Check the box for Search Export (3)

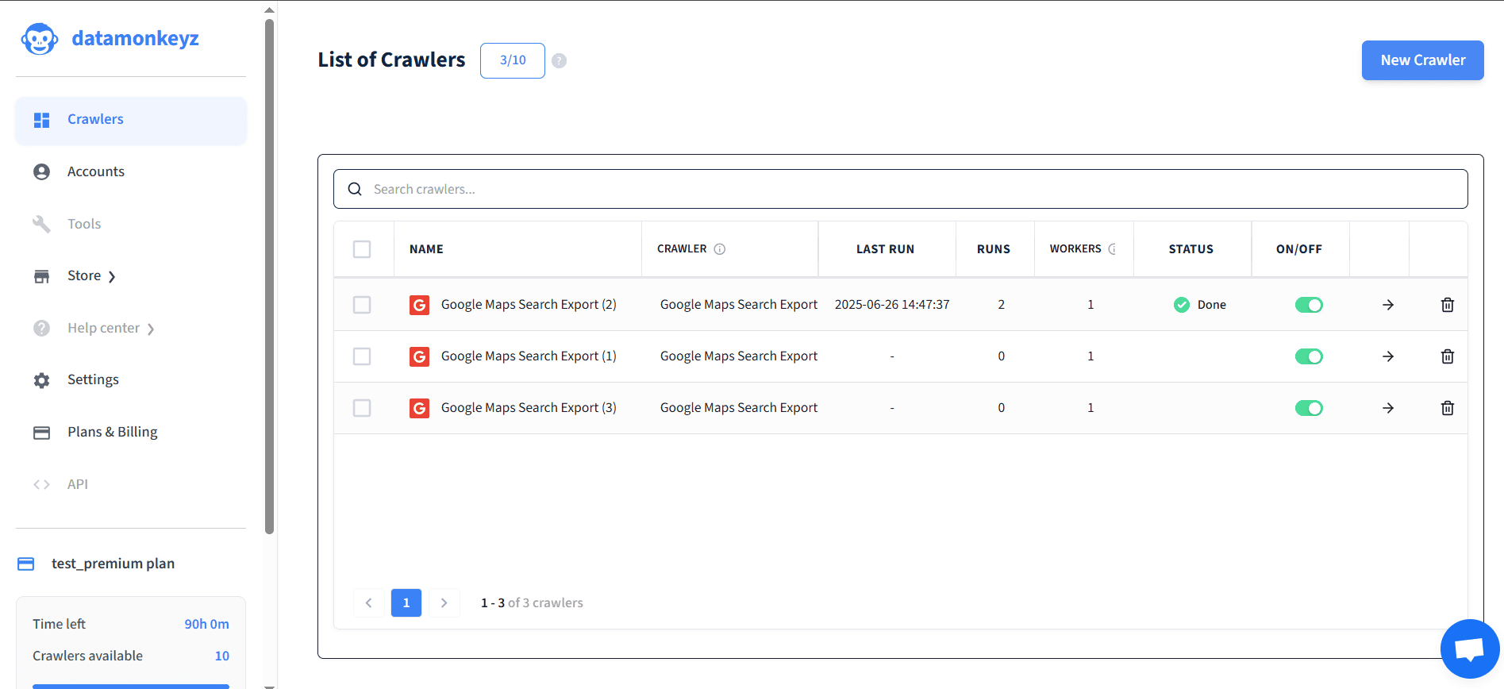[362, 408]
